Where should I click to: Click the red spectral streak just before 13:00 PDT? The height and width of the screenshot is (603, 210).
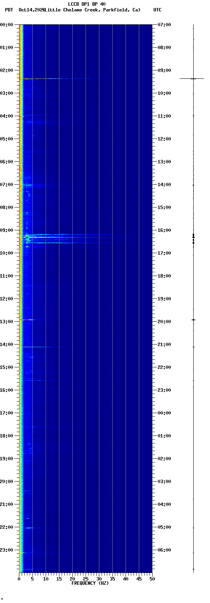[27, 320]
